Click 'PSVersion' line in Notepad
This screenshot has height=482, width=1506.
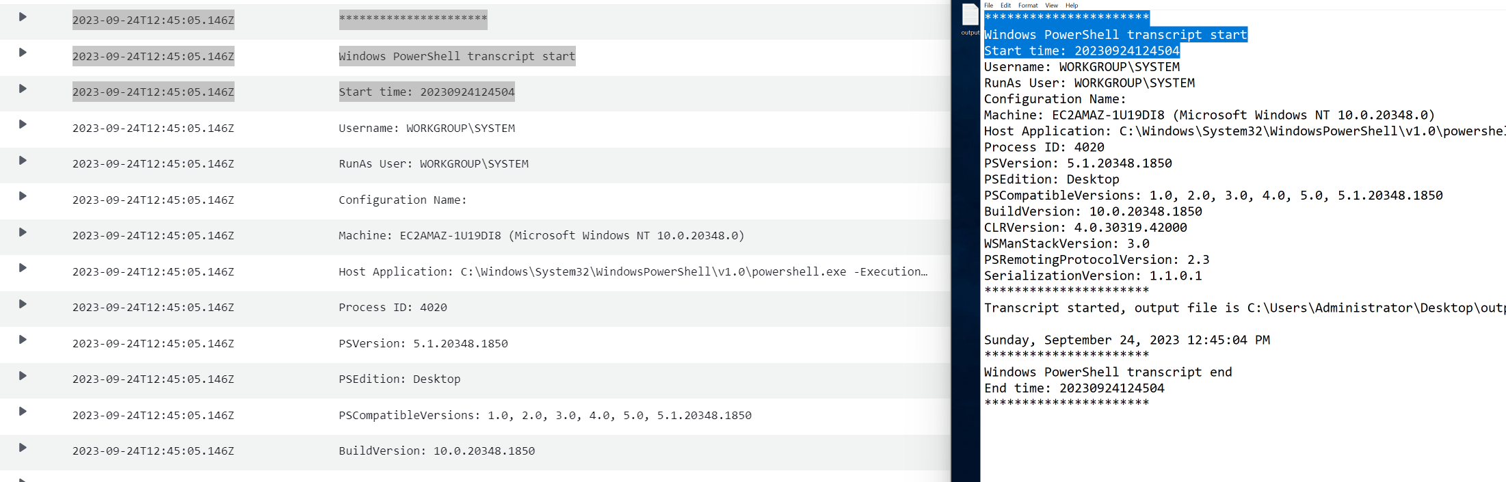[1078, 163]
